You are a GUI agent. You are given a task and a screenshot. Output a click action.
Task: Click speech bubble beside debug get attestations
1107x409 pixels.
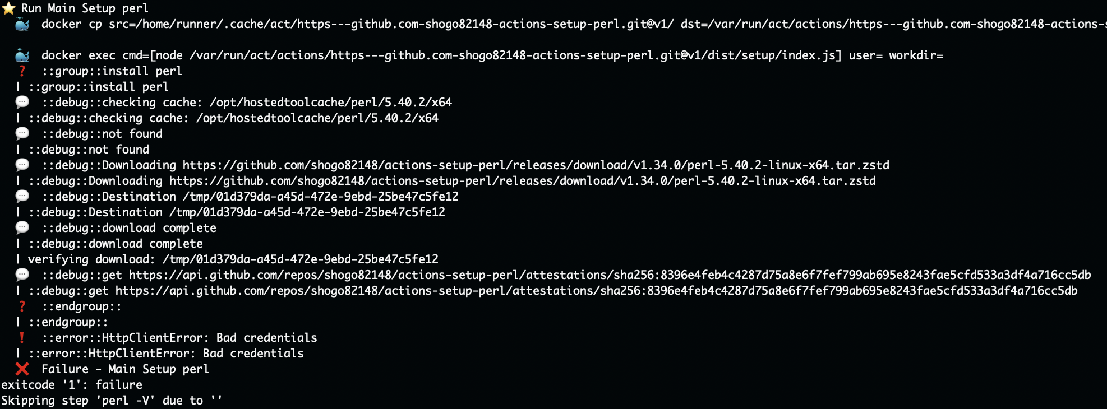[22, 275]
